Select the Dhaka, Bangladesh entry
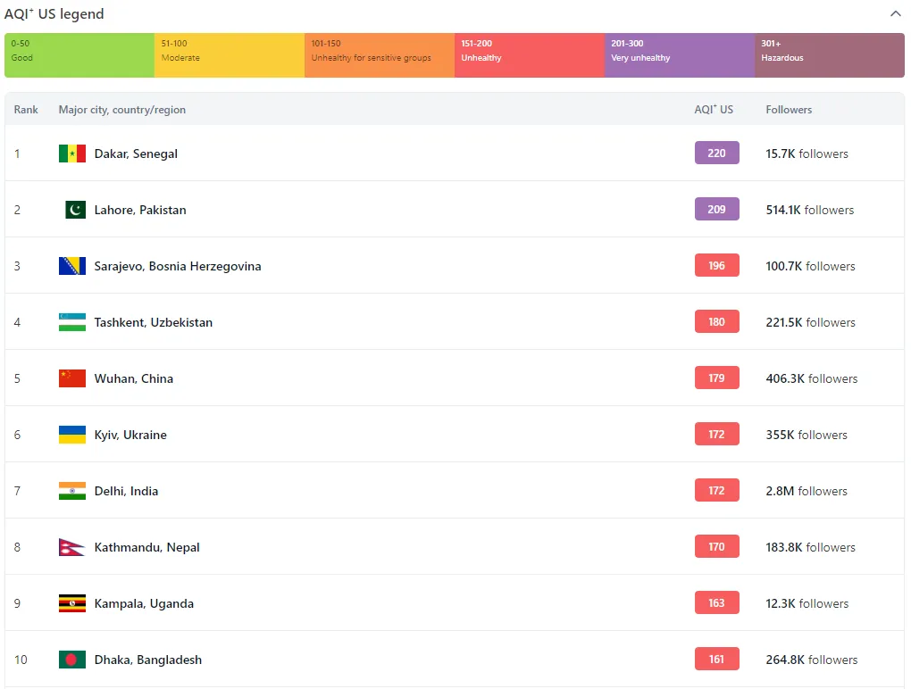 pos(147,660)
